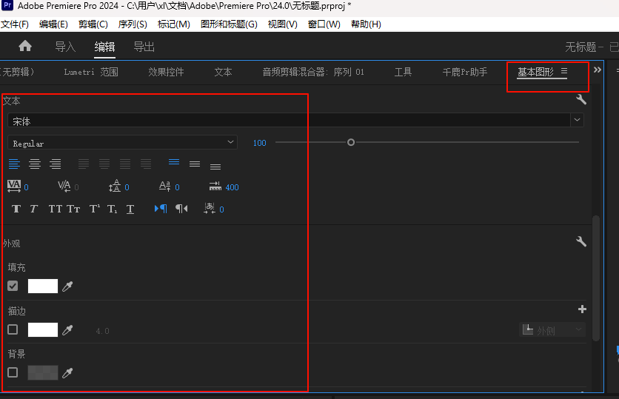Select the 基本图形 panel tab
This screenshot has height=399, width=619.
pos(536,72)
